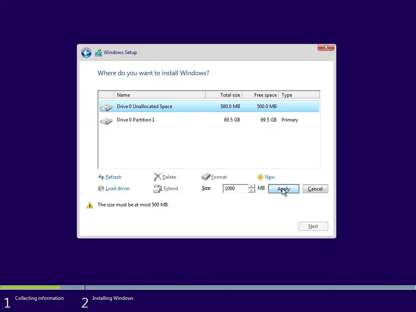This screenshot has width=416, height=312.
Task: Click the Extend partition icon
Action: [158, 188]
